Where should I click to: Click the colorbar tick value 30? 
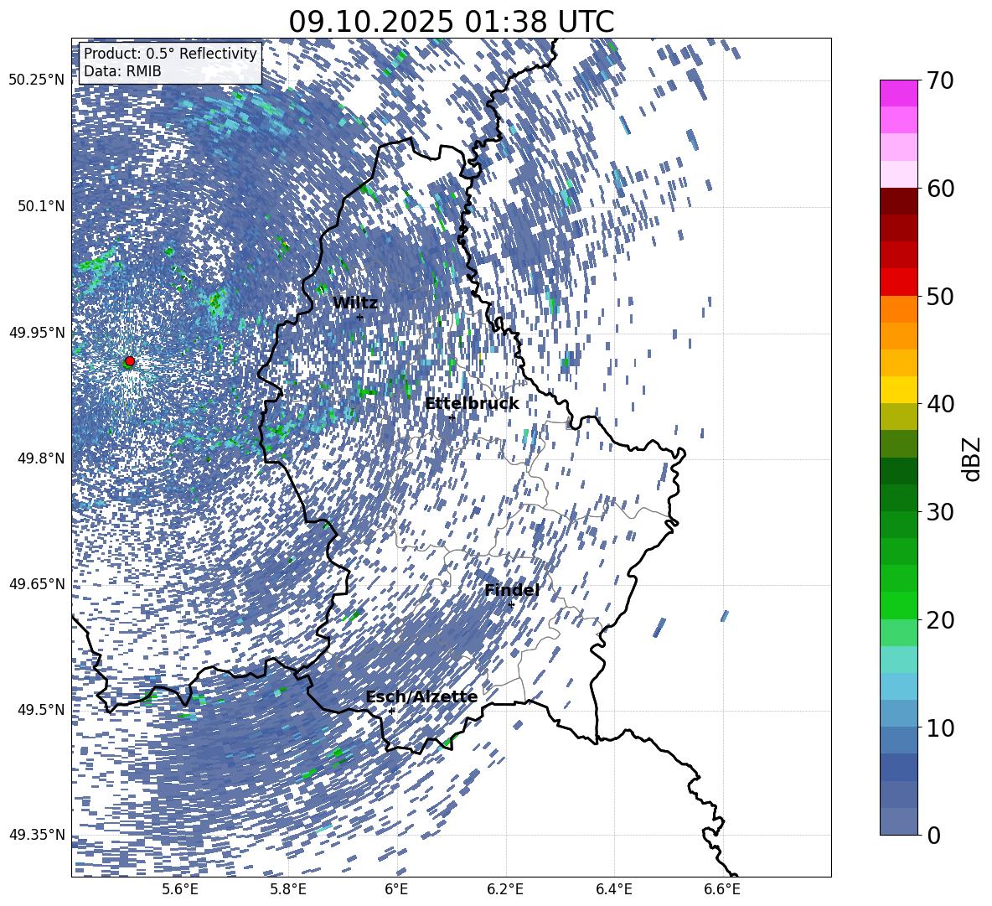(x=941, y=512)
